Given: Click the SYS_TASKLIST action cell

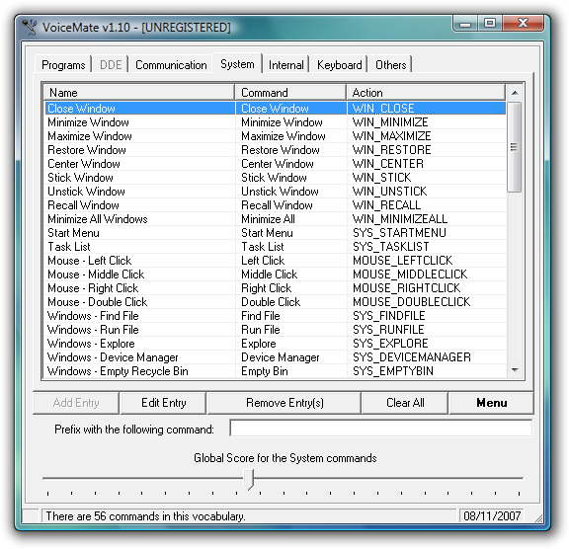Looking at the screenshot, I should pos(391,247).
